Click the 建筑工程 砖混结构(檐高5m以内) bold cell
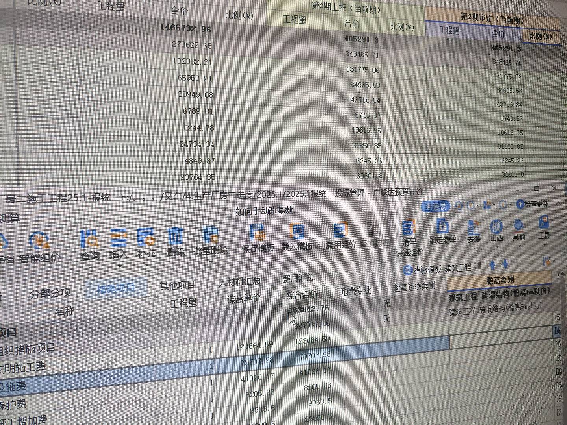 click(499, 295)
